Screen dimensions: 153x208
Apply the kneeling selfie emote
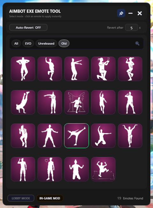click(103, 69)
